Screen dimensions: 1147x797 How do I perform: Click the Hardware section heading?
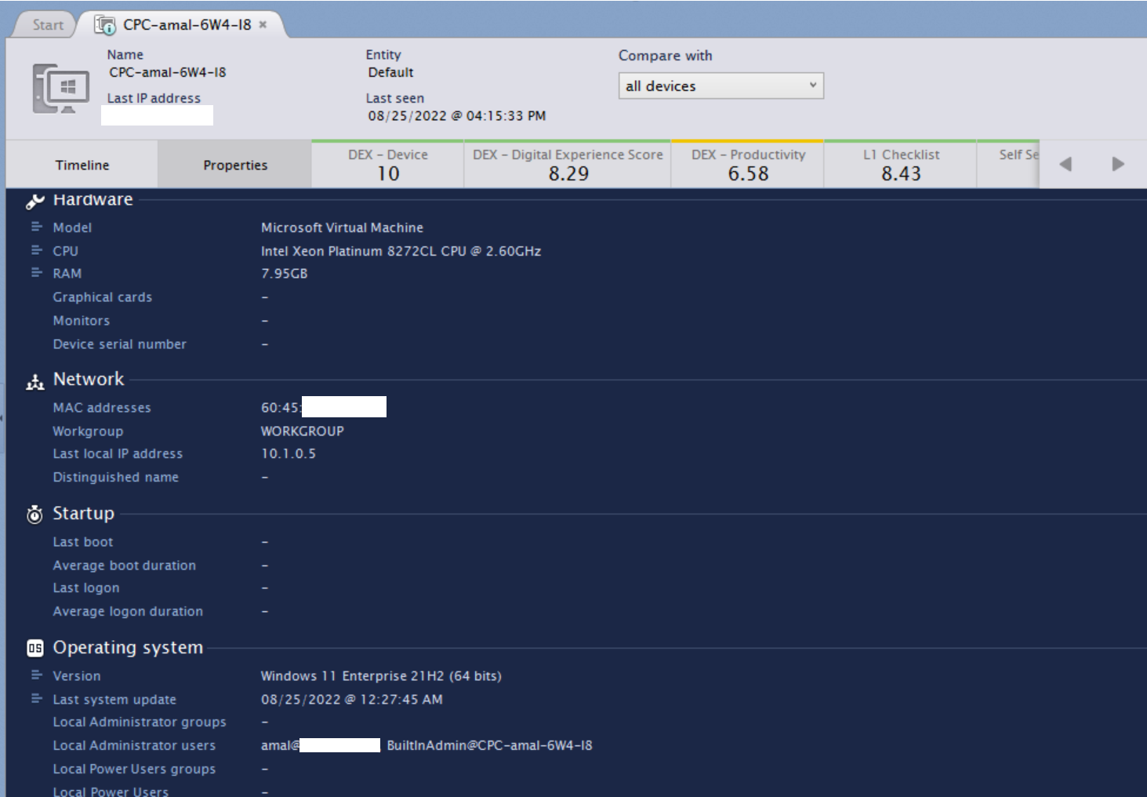pyautogui.click(x=93, y=199)
